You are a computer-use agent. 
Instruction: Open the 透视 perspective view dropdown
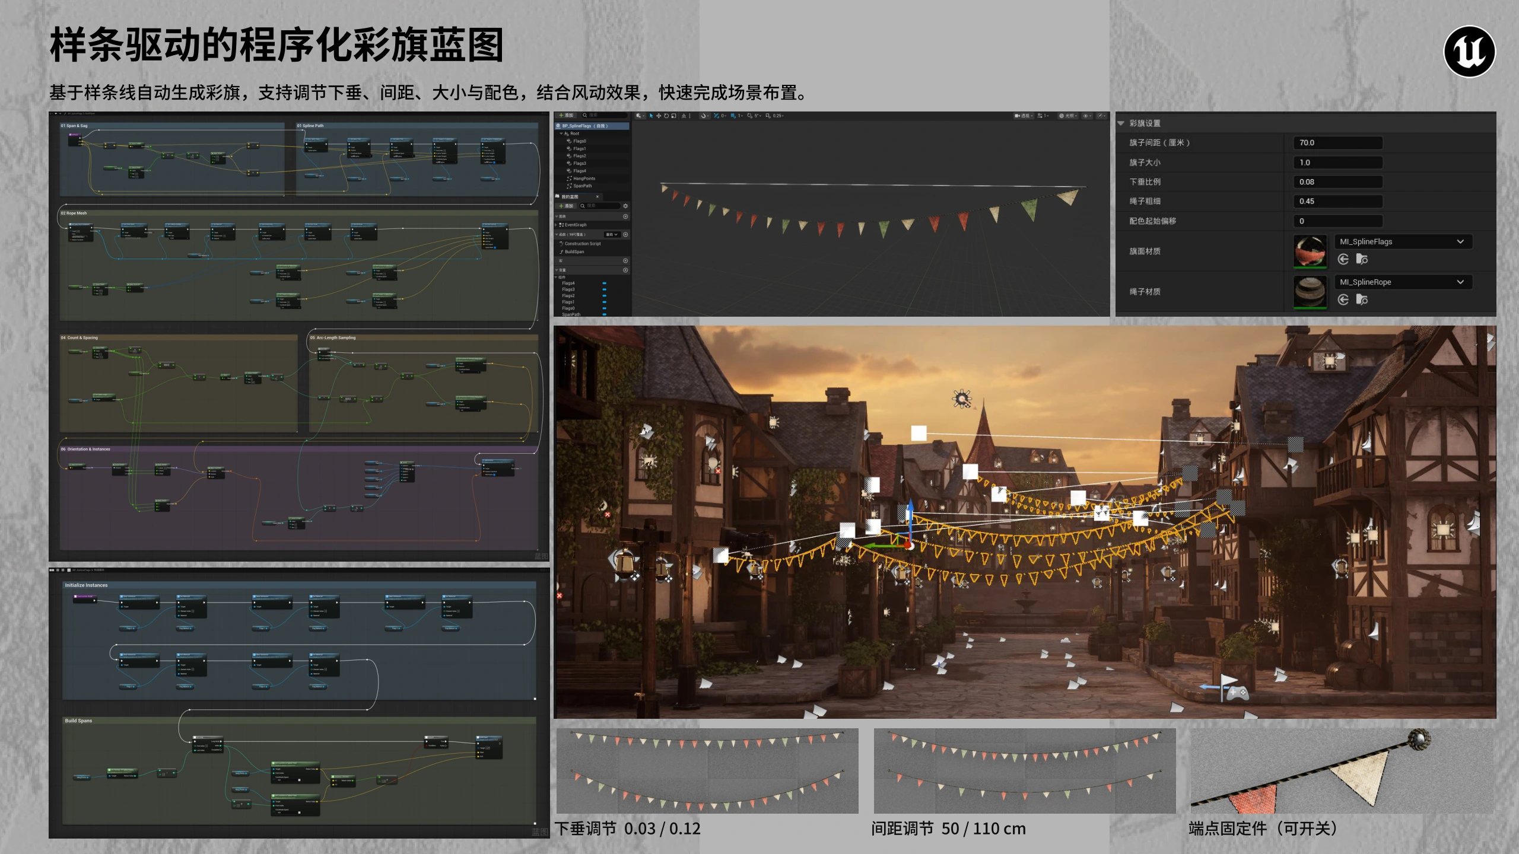pyautogui.click(x=1024, y=116)
